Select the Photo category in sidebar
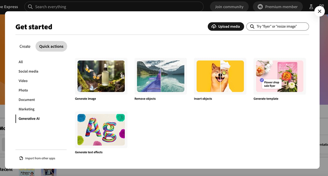 coord(23,90)
